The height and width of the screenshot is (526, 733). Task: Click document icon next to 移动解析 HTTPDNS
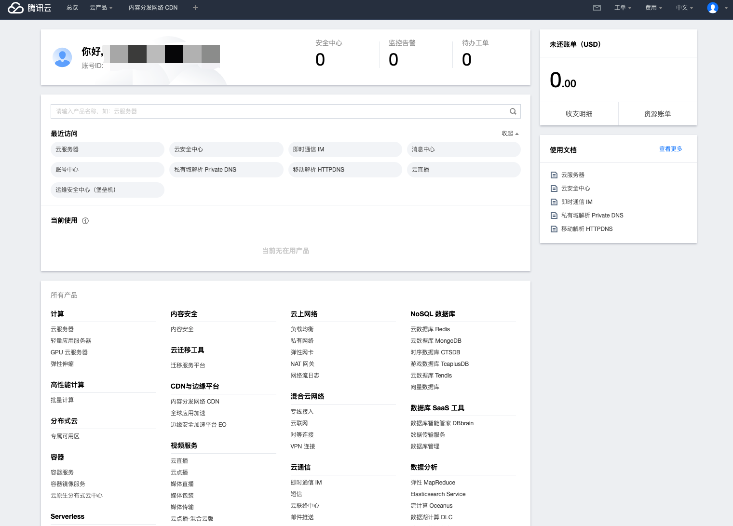tap(554, 229)
